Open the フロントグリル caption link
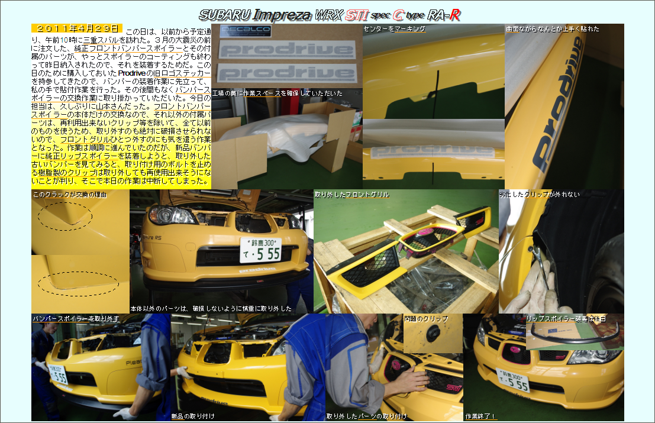Viewport: 655px width, 423px height. (367, 194)
